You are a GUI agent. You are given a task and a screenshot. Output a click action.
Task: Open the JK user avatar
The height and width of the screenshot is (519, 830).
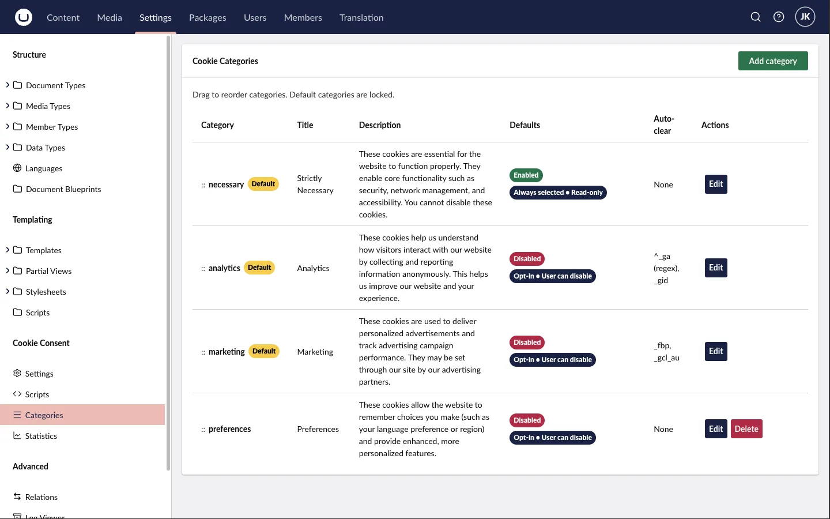(x=805, y=17)
